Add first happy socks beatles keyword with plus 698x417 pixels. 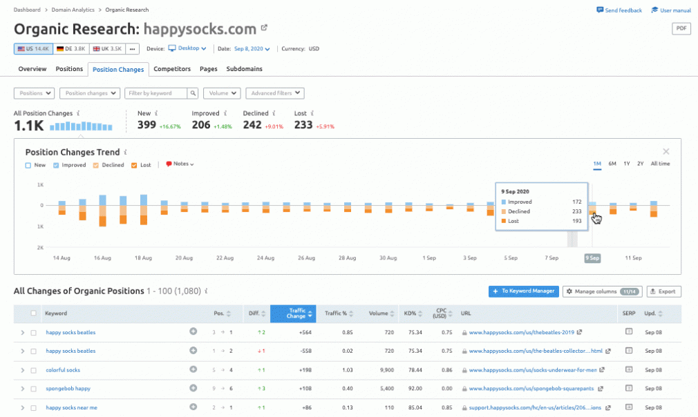194,331
